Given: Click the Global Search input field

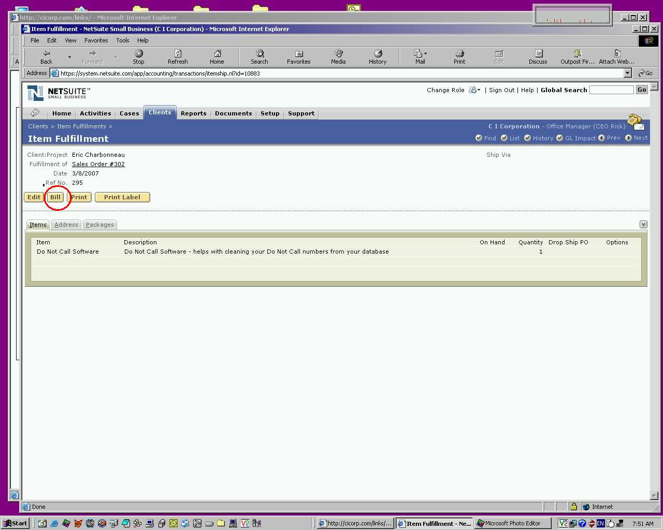Looking at the screenshot, I should pyautogui.click(x=611, y=90).
